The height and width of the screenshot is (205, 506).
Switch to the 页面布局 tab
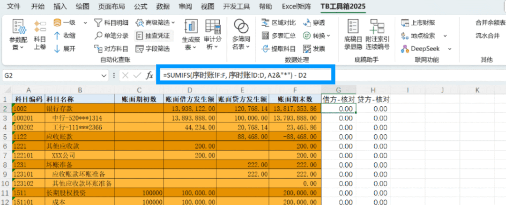click(x=111, y=6)
